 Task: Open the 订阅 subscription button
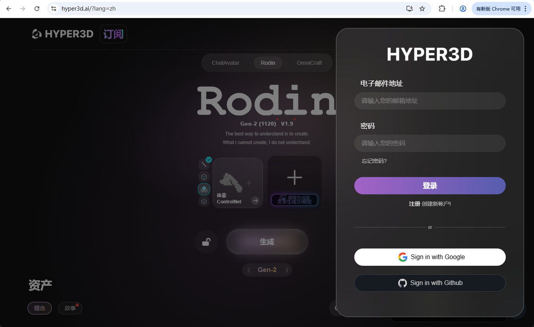[x=113, y=34]
